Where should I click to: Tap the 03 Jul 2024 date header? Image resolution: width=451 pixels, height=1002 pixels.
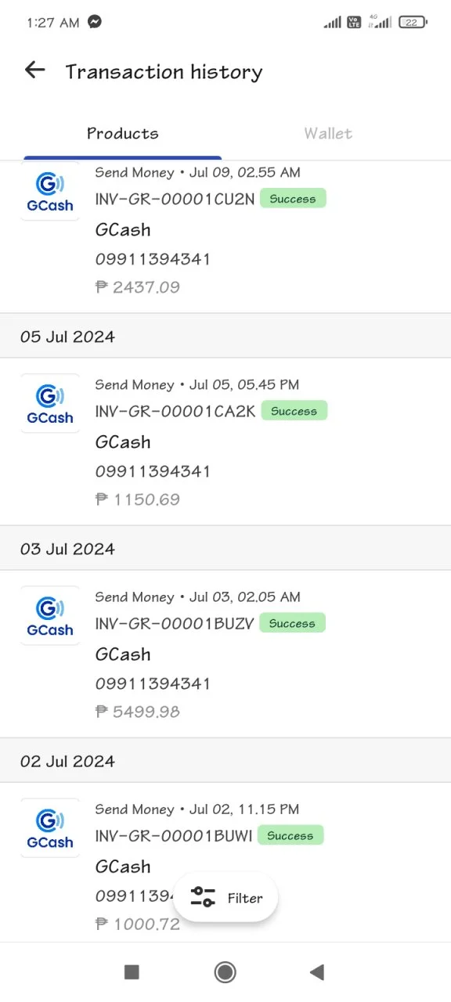tap(225, 549)
